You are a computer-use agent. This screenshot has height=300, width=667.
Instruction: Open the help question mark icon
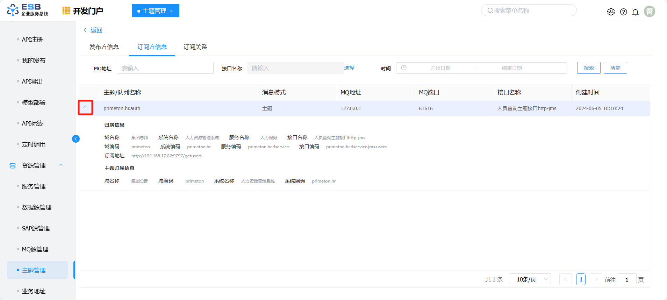tap(623, 12)
